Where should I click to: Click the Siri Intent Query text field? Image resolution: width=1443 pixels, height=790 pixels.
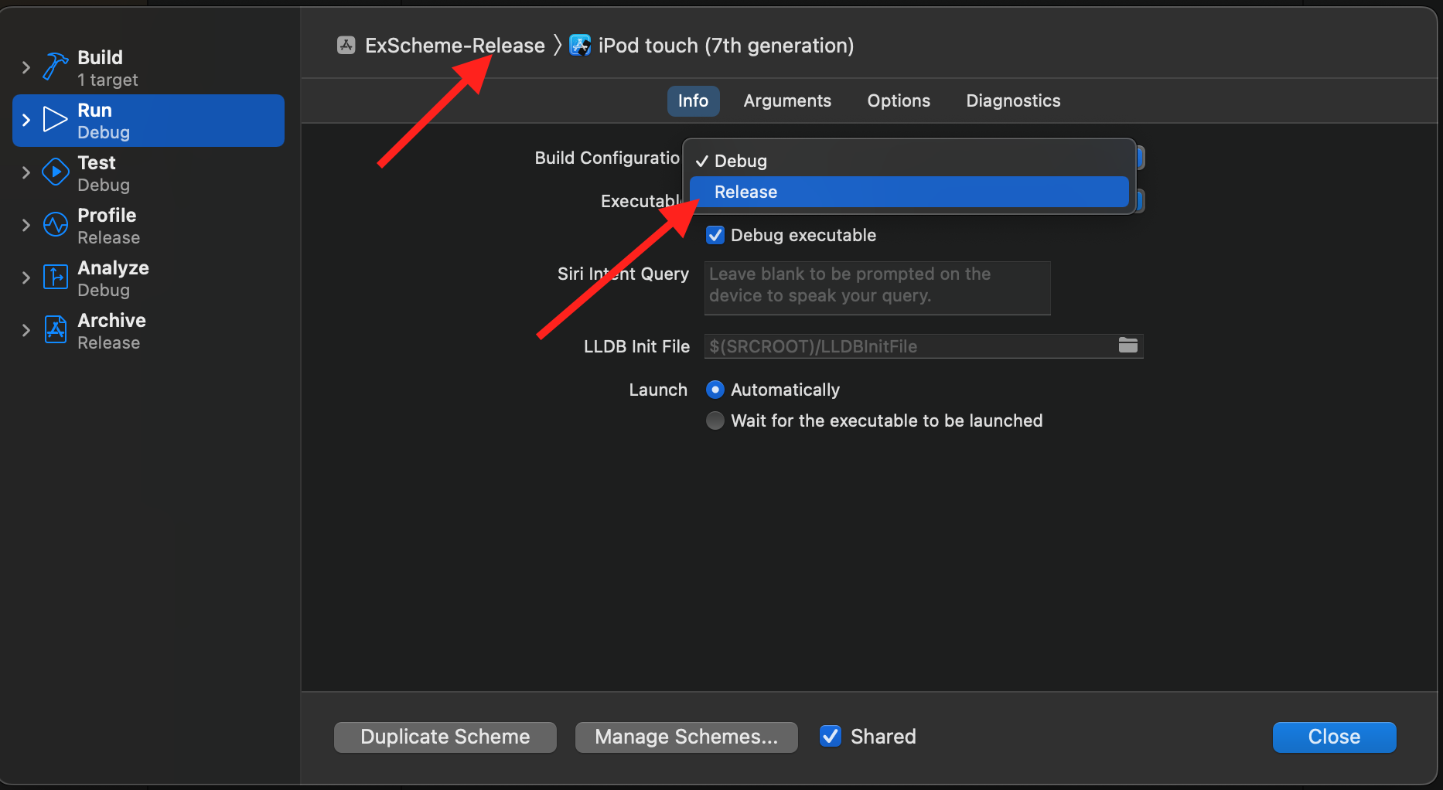point(877,288)
